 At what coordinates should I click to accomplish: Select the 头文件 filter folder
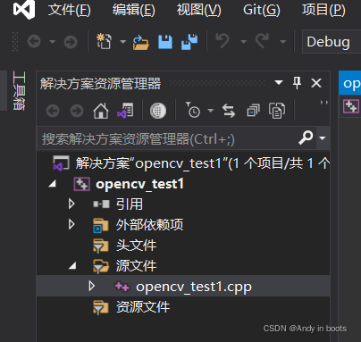coord(136,246)
